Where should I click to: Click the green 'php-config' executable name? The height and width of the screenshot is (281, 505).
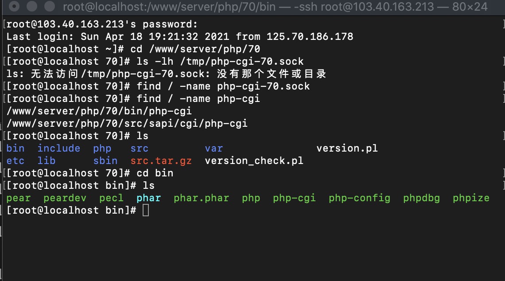359,198
